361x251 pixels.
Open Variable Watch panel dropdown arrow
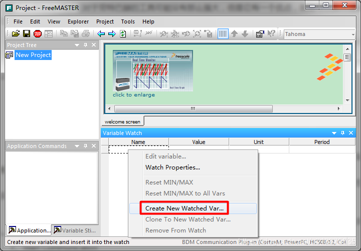[334, 133]
